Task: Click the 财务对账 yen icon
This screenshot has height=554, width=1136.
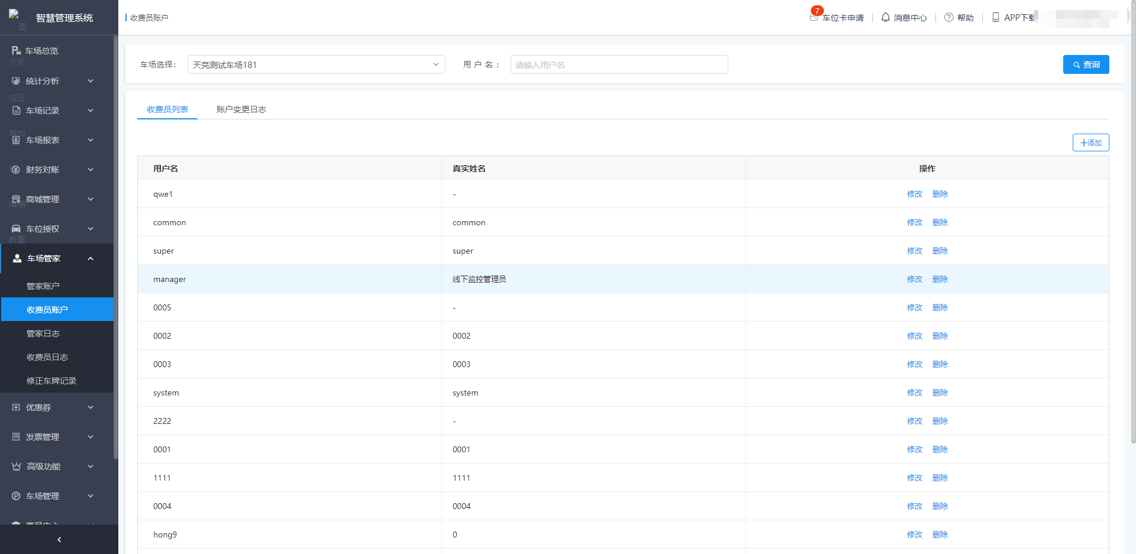Action: pyautogui.click(x=16, y=170)
